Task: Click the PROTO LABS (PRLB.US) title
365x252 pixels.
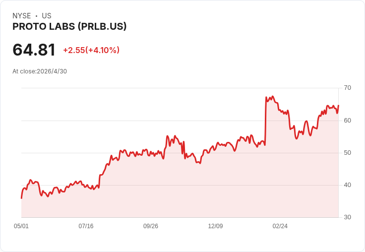Action: coord(69,26)
